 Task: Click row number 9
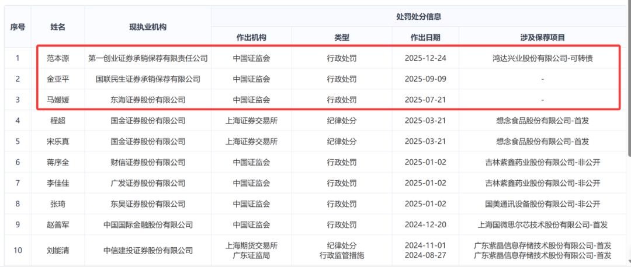click(x=18, y=225)
